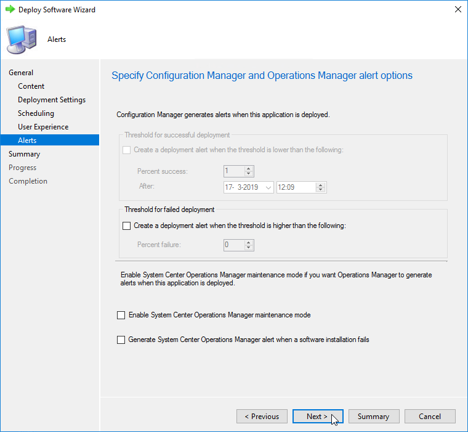Screen dimensions: 468x432
Task: Check Generate Operations Manager alert on installation failure
Action: coord(121,340)
